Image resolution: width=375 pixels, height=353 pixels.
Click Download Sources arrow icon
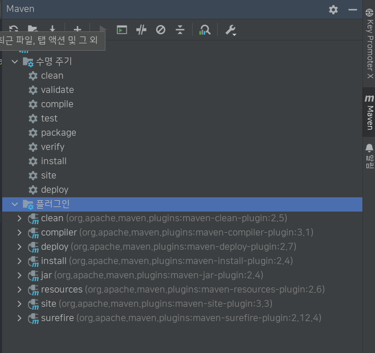pyautogui.click(x=52, y=29)
